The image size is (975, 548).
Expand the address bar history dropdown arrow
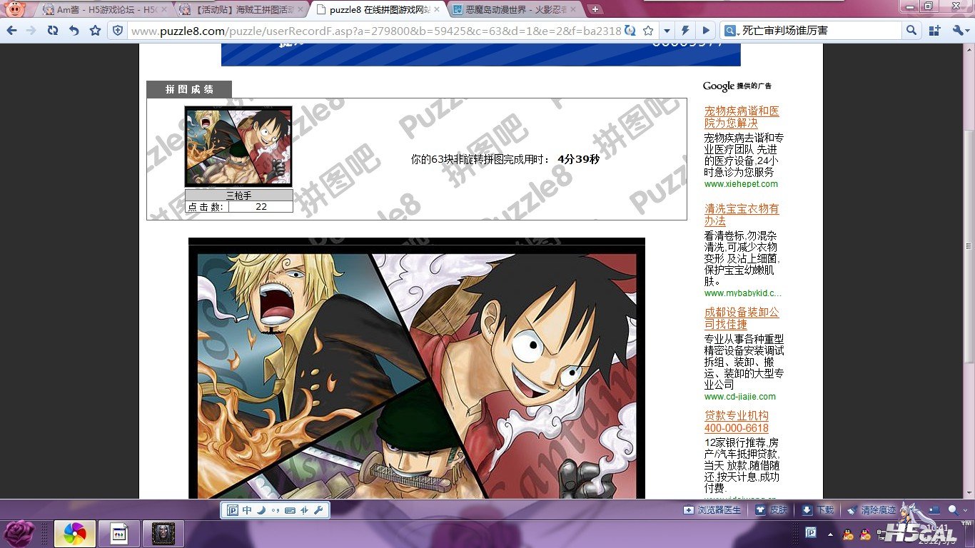pos(667,31)
